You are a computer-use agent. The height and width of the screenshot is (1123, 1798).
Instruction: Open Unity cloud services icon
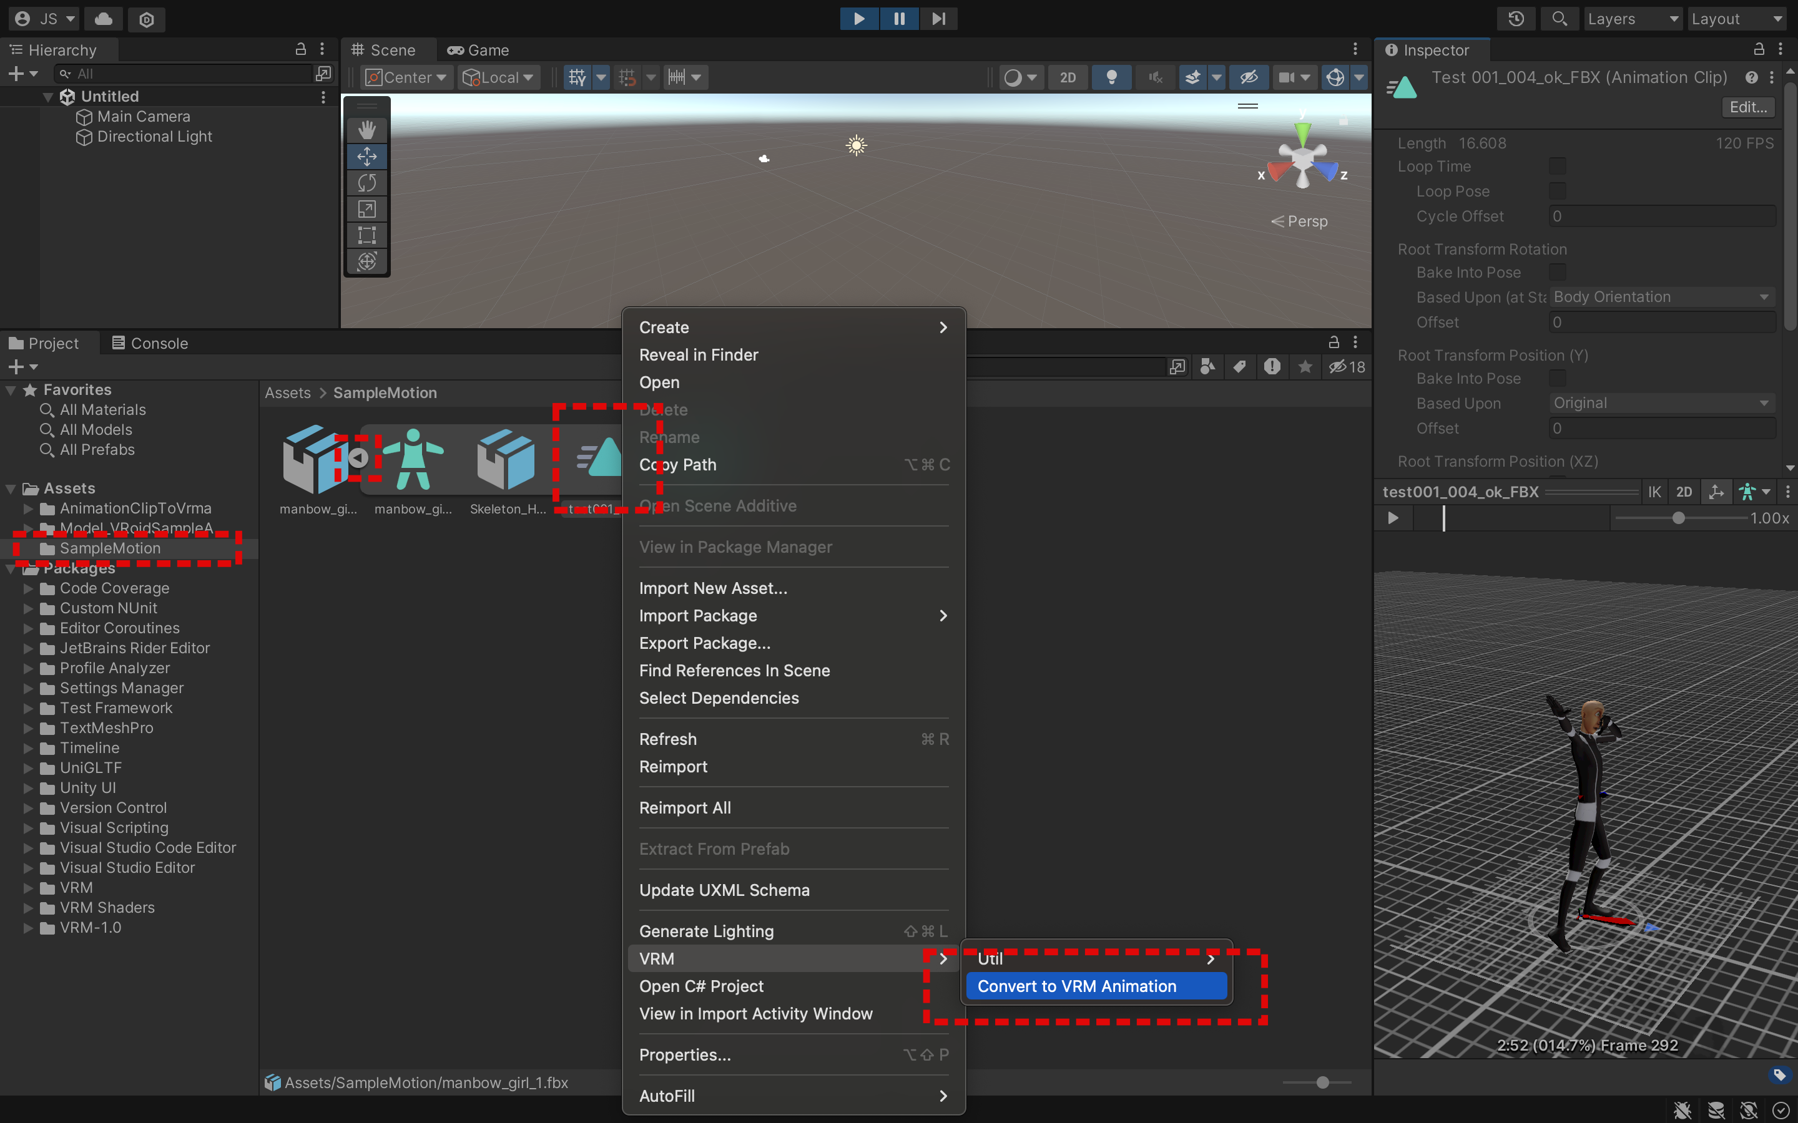[104, 19]
